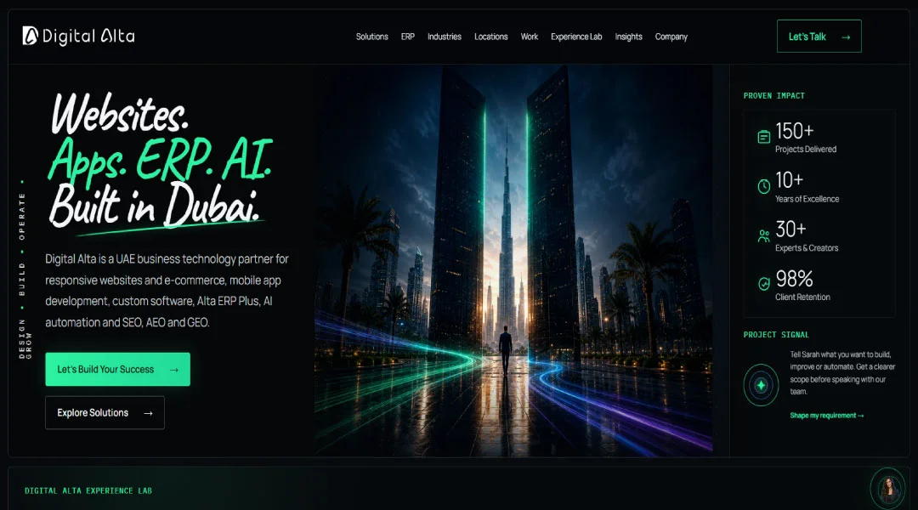
Task: Open the Insights nav item
Action: coord(628,37)
